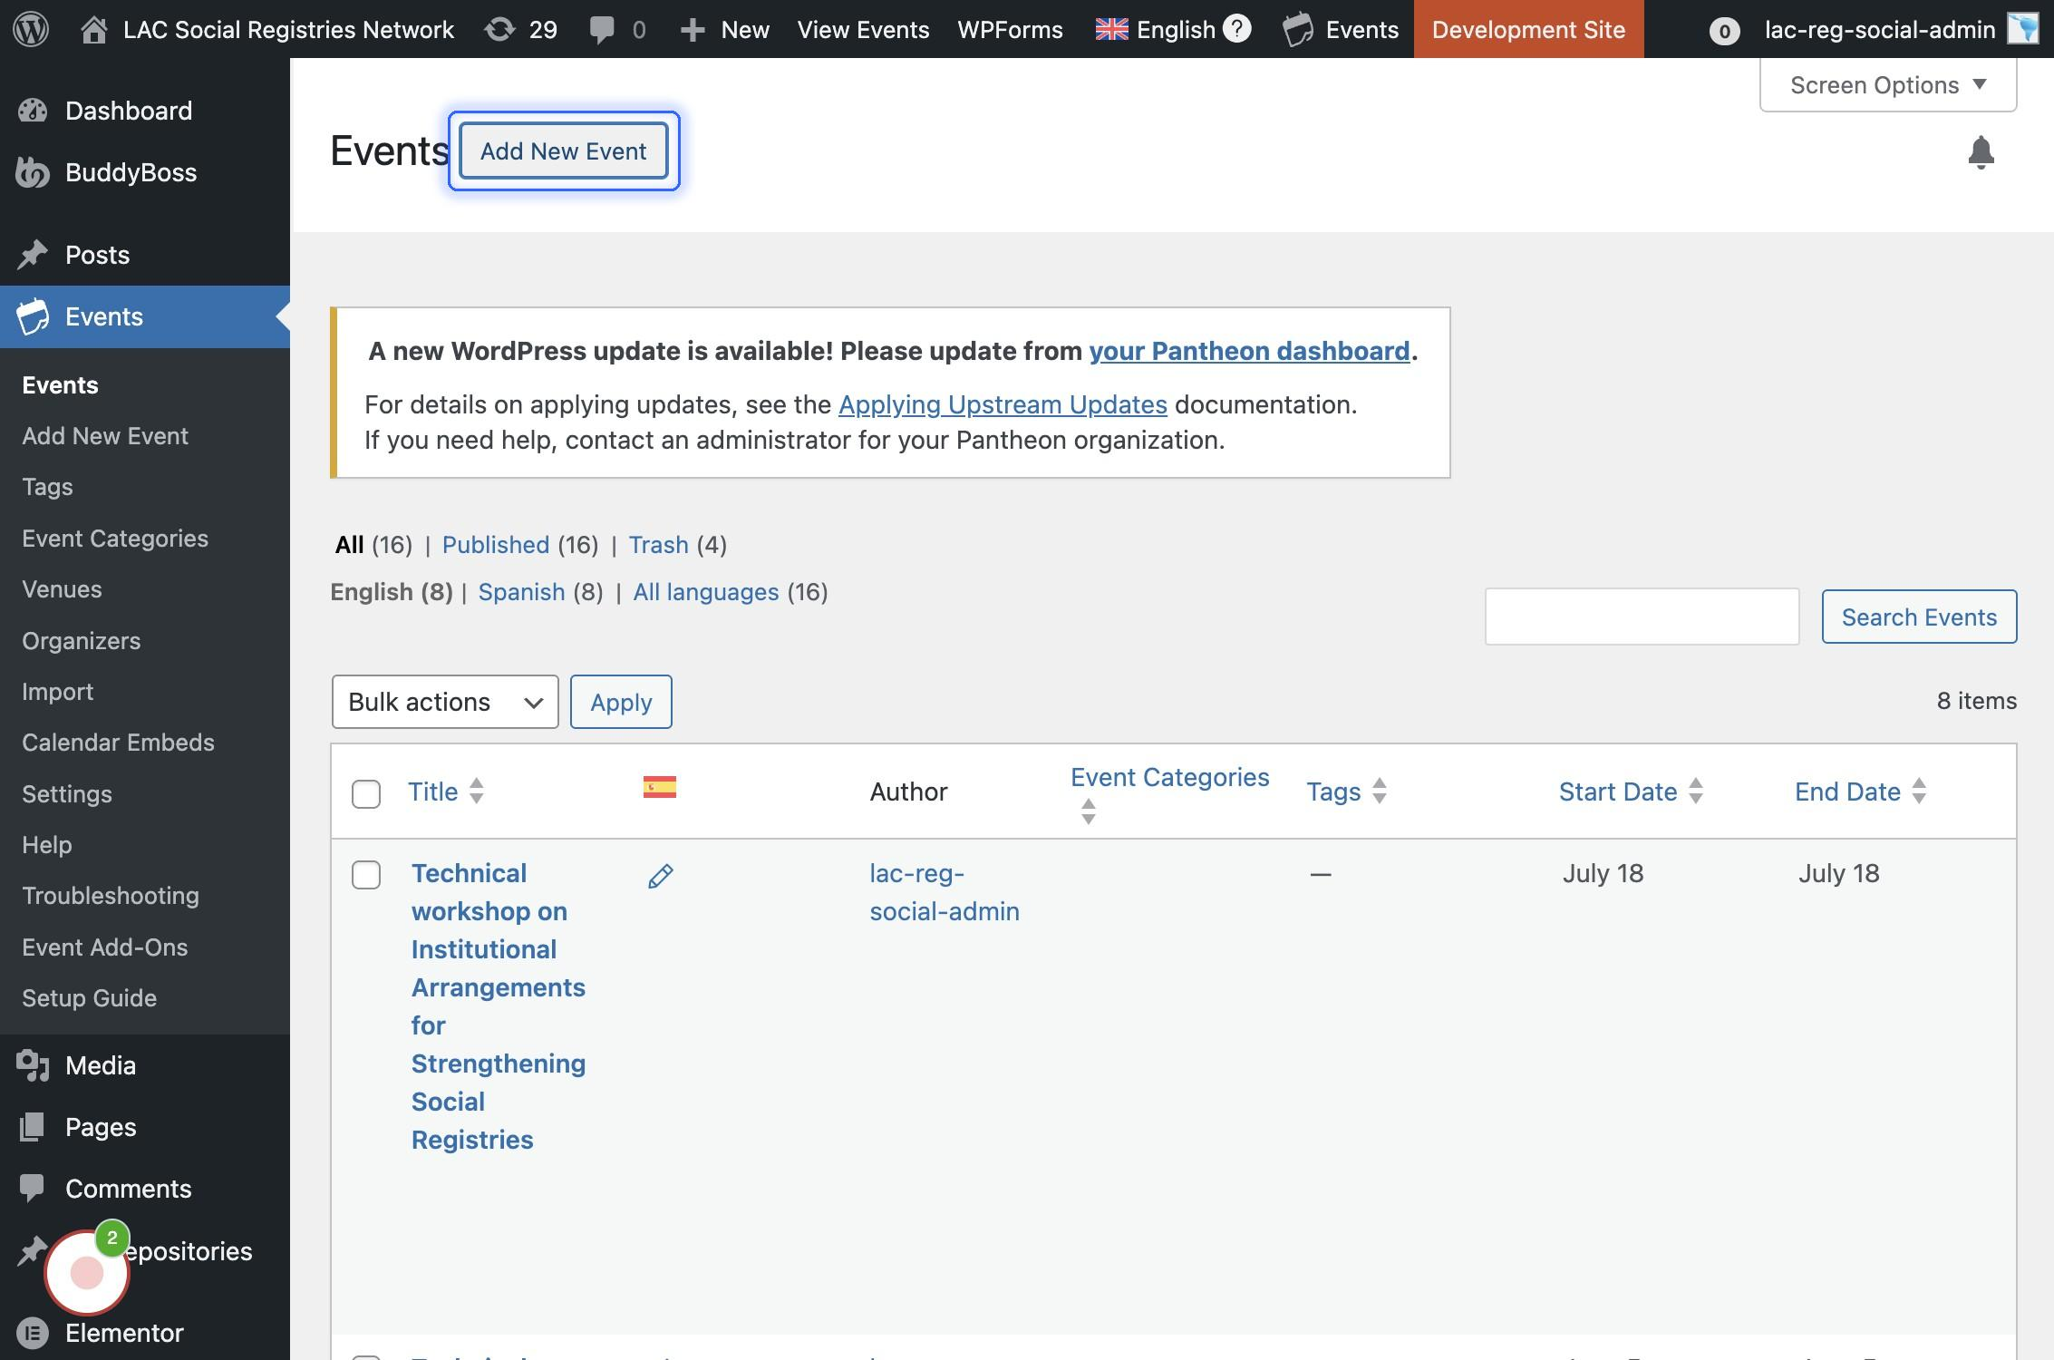This screenshot has width=2054, height=1360.
Task: Click the WordPress logo icon
Action: (31, 29)
